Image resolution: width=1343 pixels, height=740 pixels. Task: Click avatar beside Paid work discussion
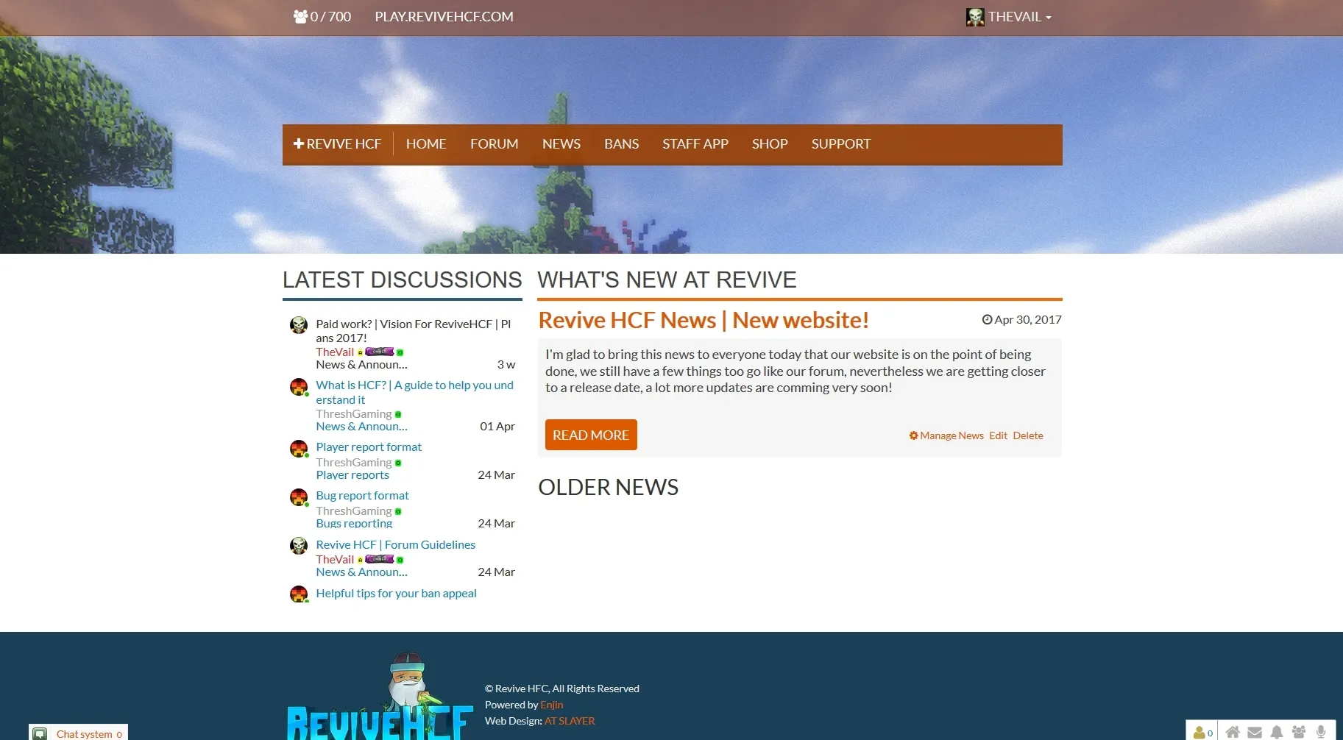click(299, 325)
